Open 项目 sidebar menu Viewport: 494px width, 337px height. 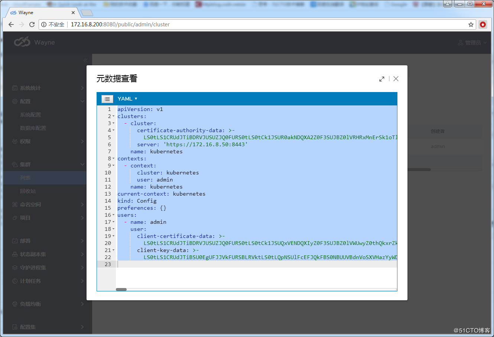click(48, 218)
